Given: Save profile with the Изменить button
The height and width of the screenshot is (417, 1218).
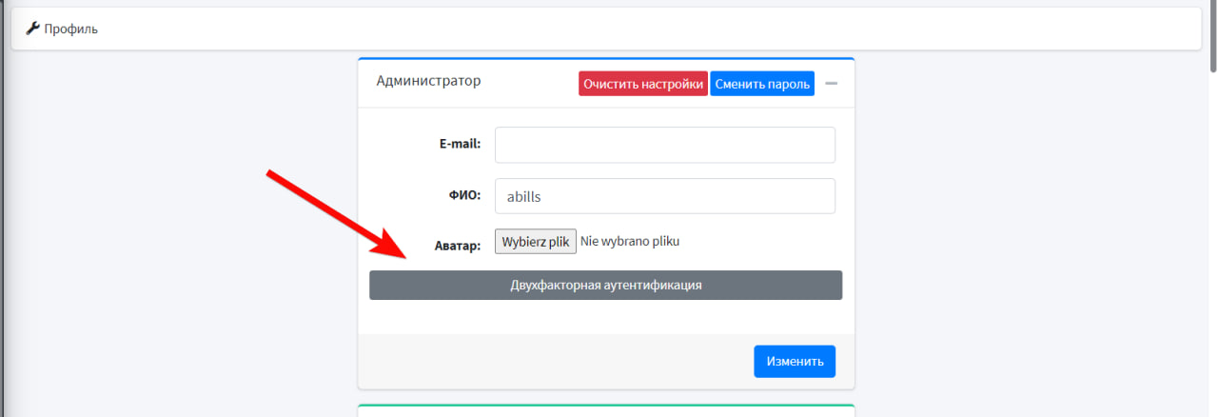Looking at the screenshot, I should 794,362.
